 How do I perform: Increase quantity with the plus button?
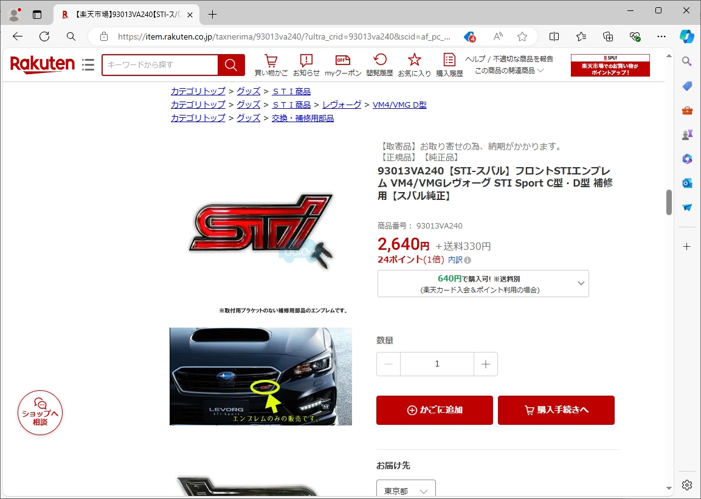point(485,364)
